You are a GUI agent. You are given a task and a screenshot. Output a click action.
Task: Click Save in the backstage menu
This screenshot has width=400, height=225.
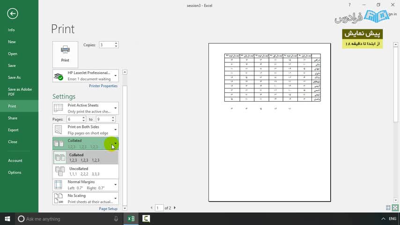coord(19,66)
